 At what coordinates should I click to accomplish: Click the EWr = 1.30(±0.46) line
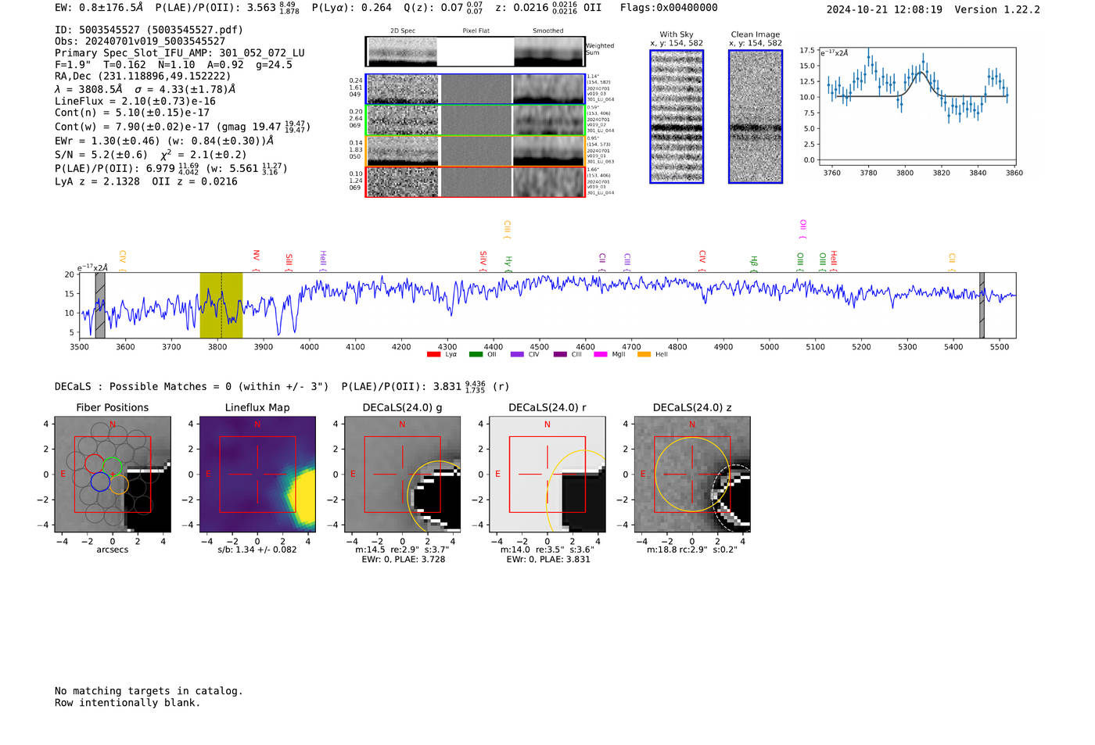coord(164,141)
